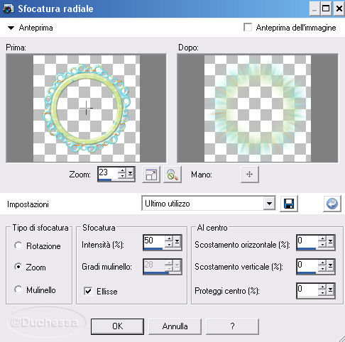345x342 pixels.
Task: Click the Sfocatura radiale title bar app icon
Action: click(8, 9)
